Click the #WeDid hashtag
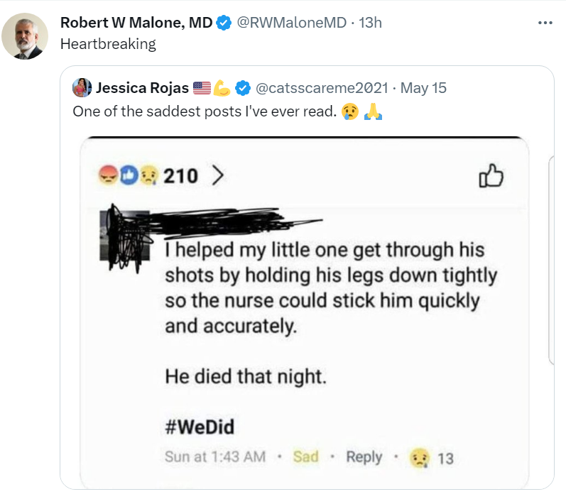The image size is (566, 499). (x=200, y=427)
